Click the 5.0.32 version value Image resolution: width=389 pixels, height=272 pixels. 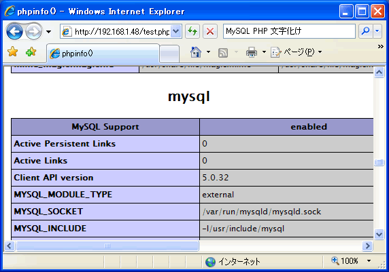click(216, 178)
